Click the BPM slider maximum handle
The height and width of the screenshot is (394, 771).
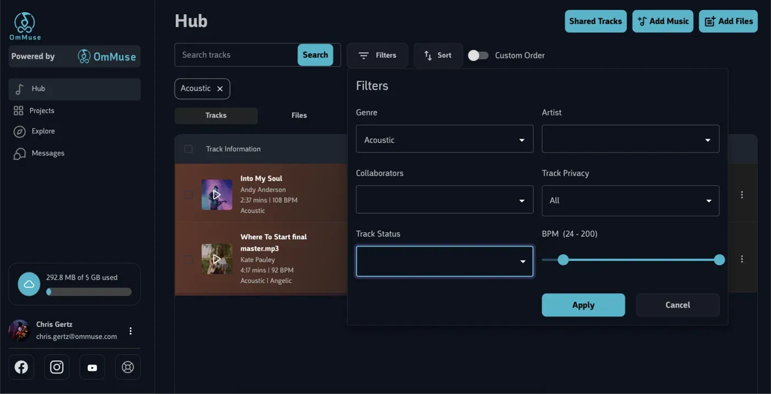click(719, 260)
